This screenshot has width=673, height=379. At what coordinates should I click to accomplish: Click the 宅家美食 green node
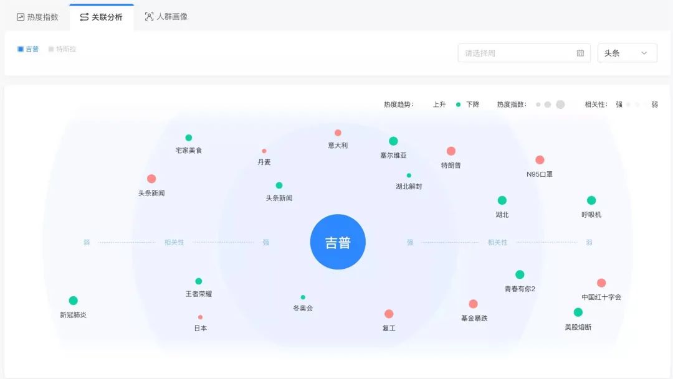click(x=188, y=138)
